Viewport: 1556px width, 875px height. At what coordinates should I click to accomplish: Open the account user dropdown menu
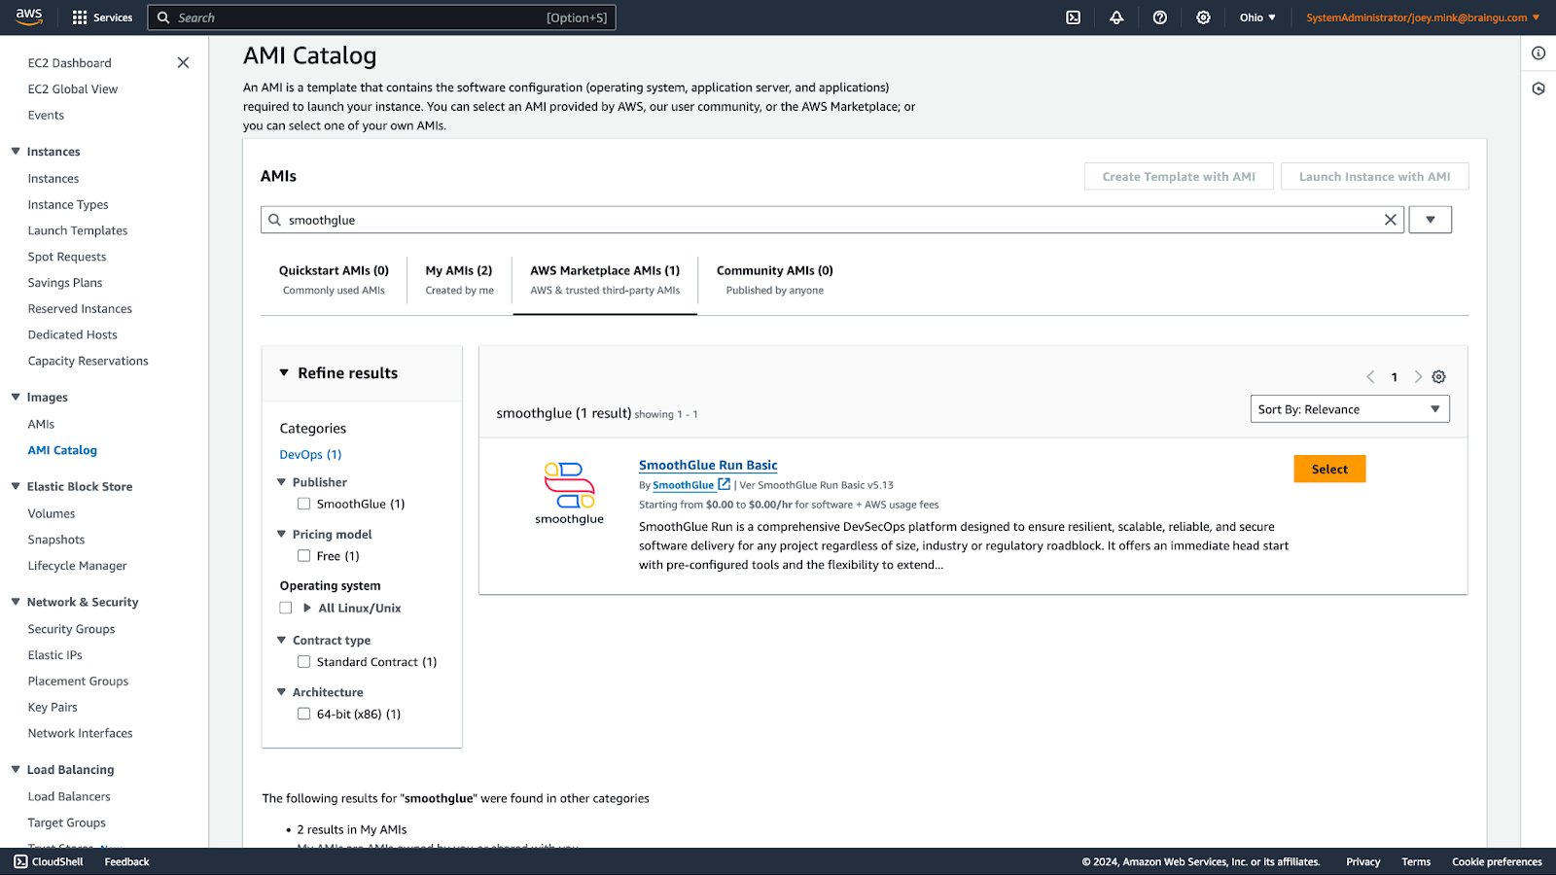[x=1423, y=17]
